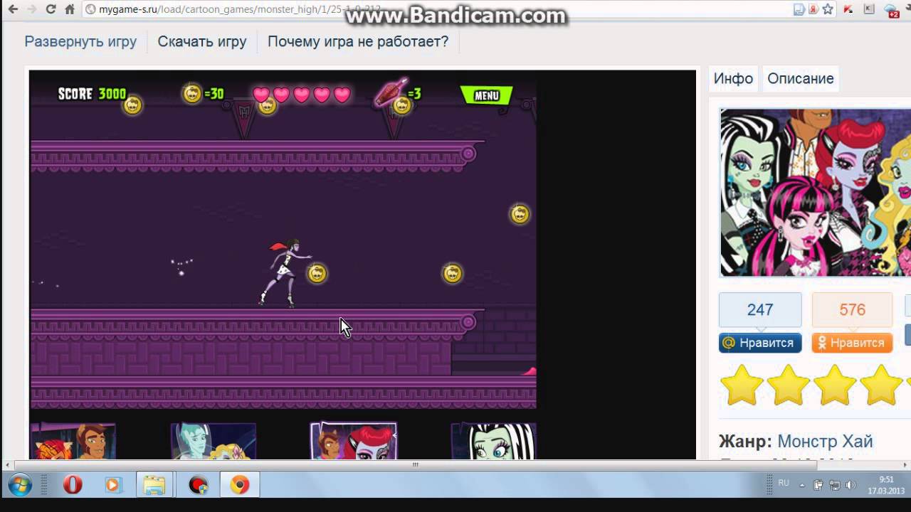Click the coin counter icon showing =30
The height and width of the screenshot is (512, 911).
tap(192, 93)
